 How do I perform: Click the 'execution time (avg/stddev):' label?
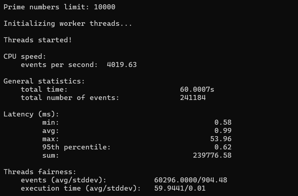click(81, 188)
